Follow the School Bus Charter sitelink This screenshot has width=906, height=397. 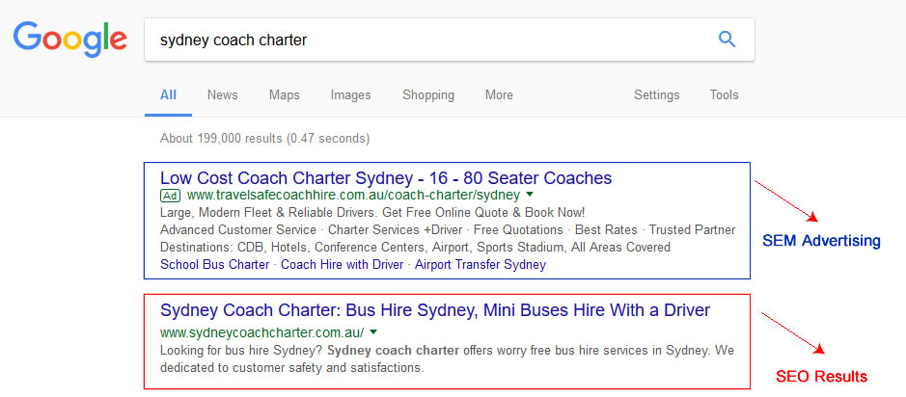[x=215, y=265]
